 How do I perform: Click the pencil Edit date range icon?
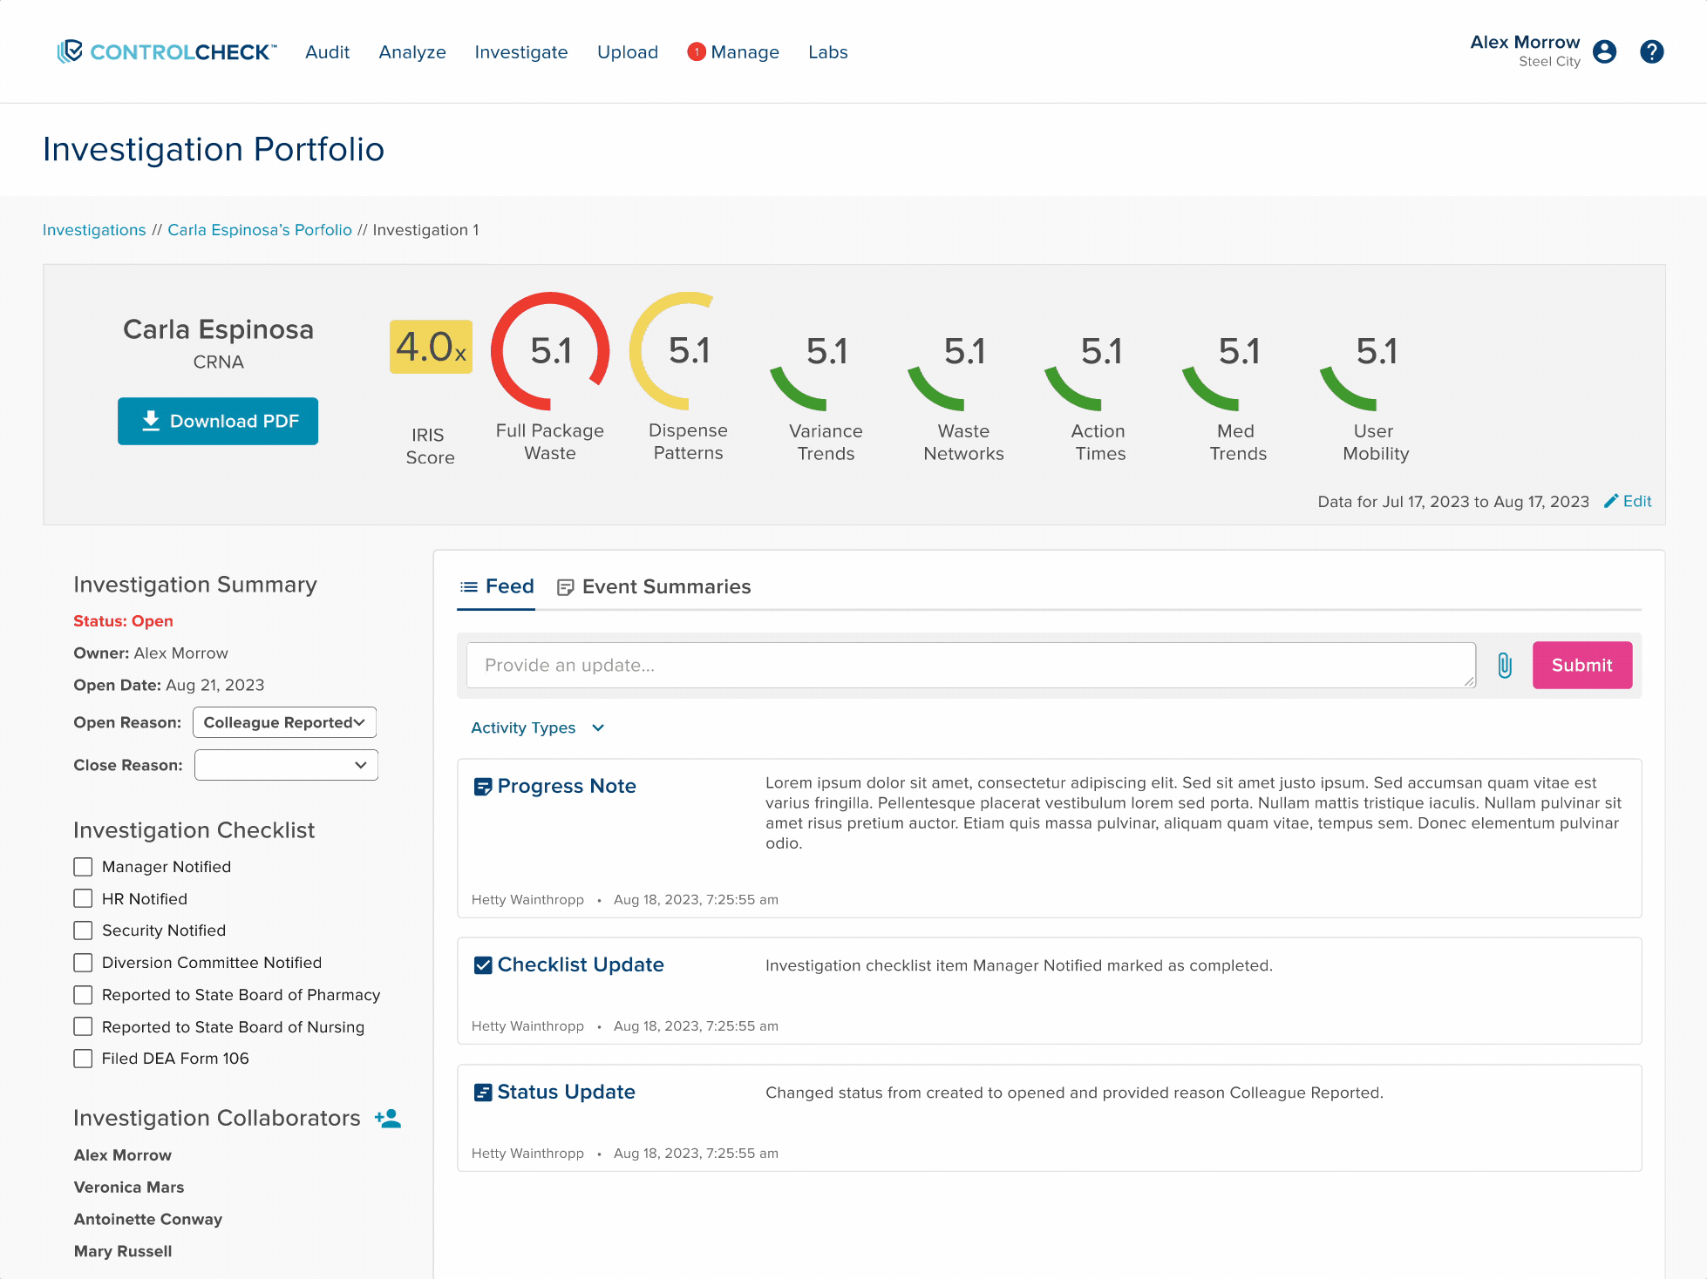coord(1611,501)
